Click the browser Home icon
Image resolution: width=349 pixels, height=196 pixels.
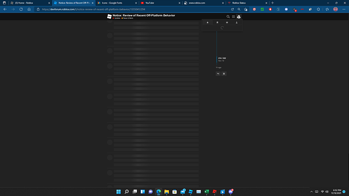[x=29, y=9]
